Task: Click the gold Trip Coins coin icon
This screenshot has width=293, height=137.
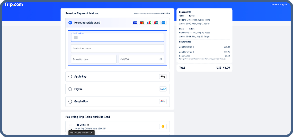Action: (163, 126)
